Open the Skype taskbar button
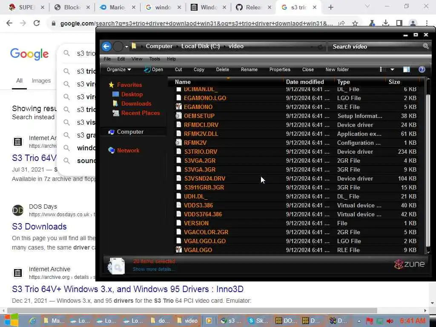Screen dimensions: 436x327 click(258, 321)
